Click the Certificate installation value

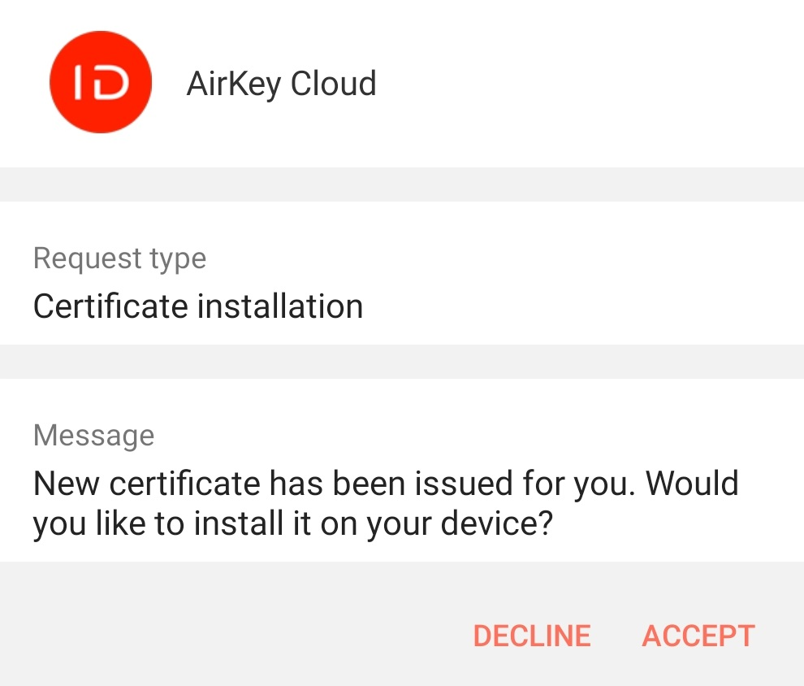197,306
